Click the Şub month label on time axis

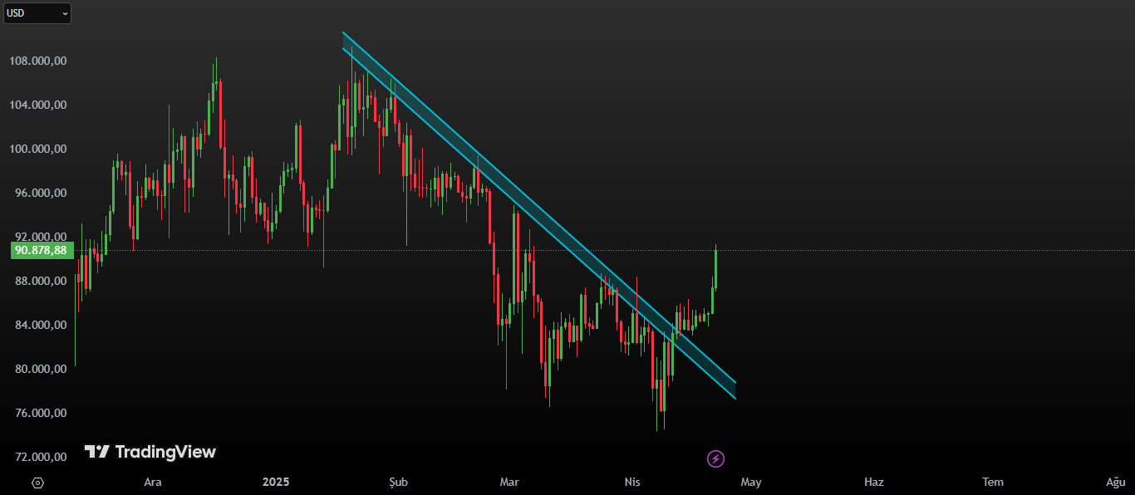coord(399,483)
